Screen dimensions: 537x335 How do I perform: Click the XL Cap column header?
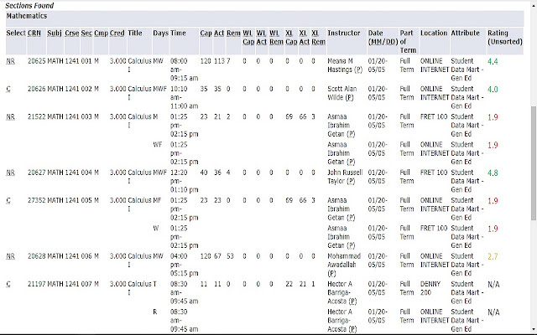coord(291,37)
